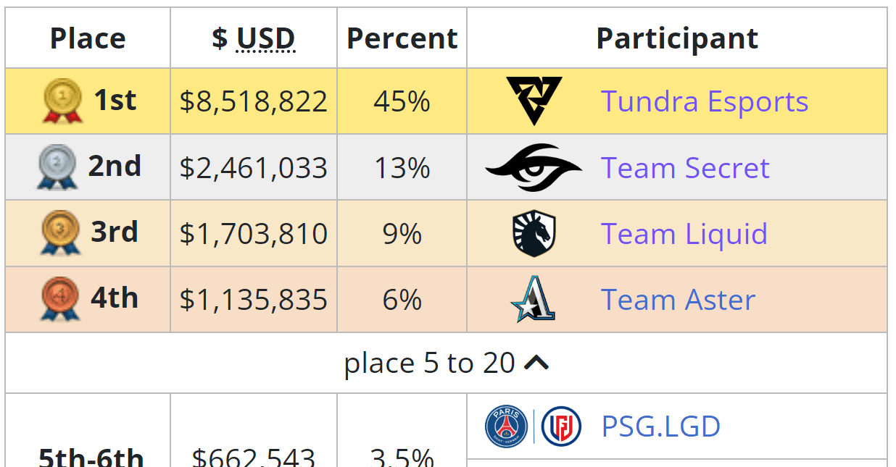Image resolution: width=896 pixels, height=467 pixels.
Task: Click the underlined USD abbreviation
Action: (266, 38)
